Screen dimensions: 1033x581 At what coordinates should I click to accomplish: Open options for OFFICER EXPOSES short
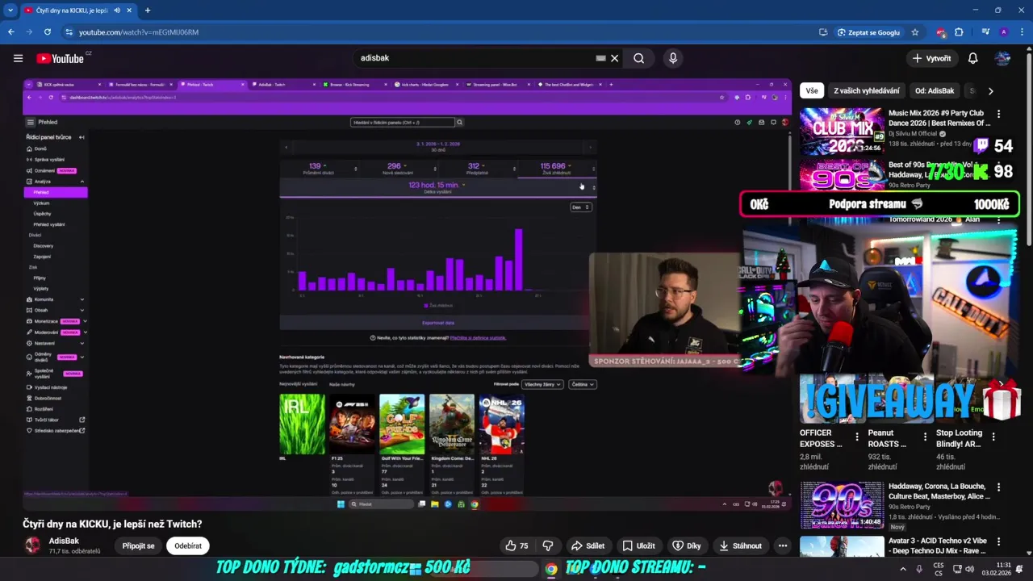pyautogui.click(x=856, y=437)
